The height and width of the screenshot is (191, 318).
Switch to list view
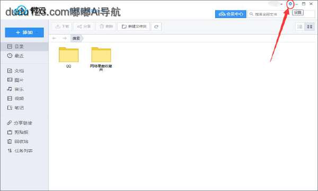pyautogui.click(x=300, y=27)
